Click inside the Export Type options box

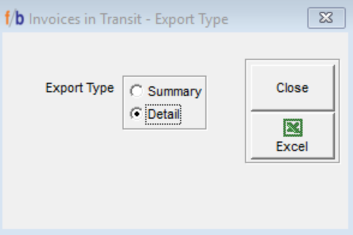tap(164, 103)
